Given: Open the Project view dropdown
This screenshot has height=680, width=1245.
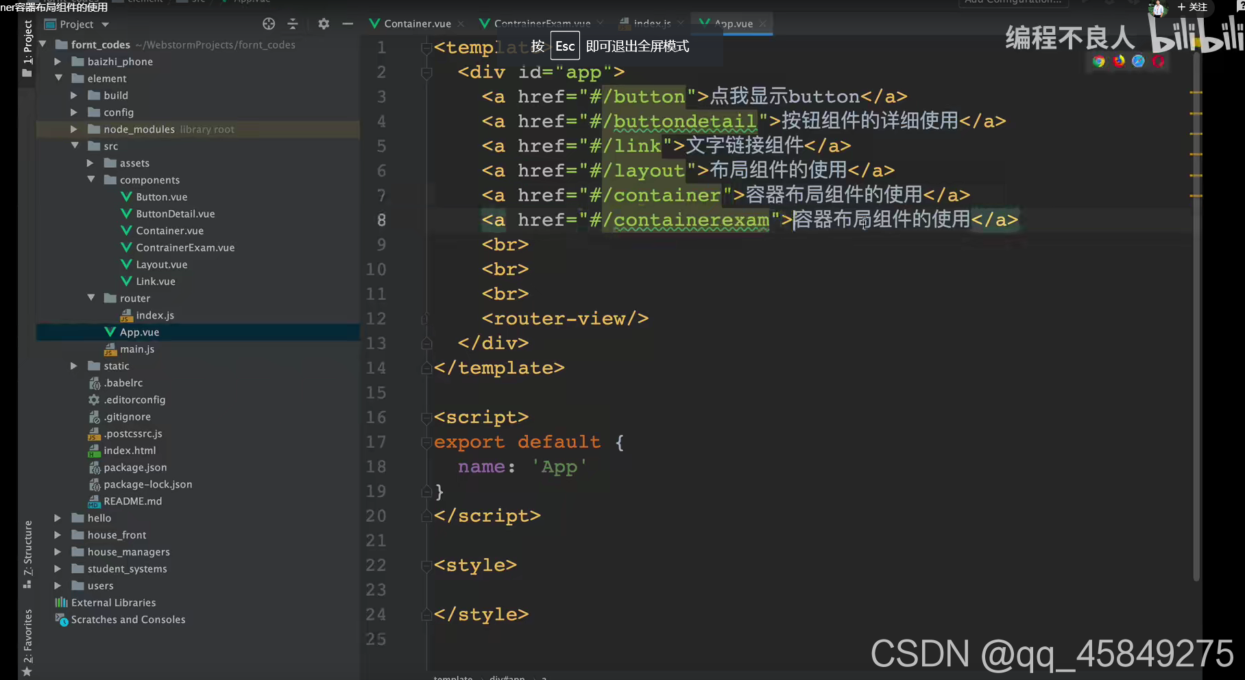Looking at the screenshot, I should pos(105,25).
